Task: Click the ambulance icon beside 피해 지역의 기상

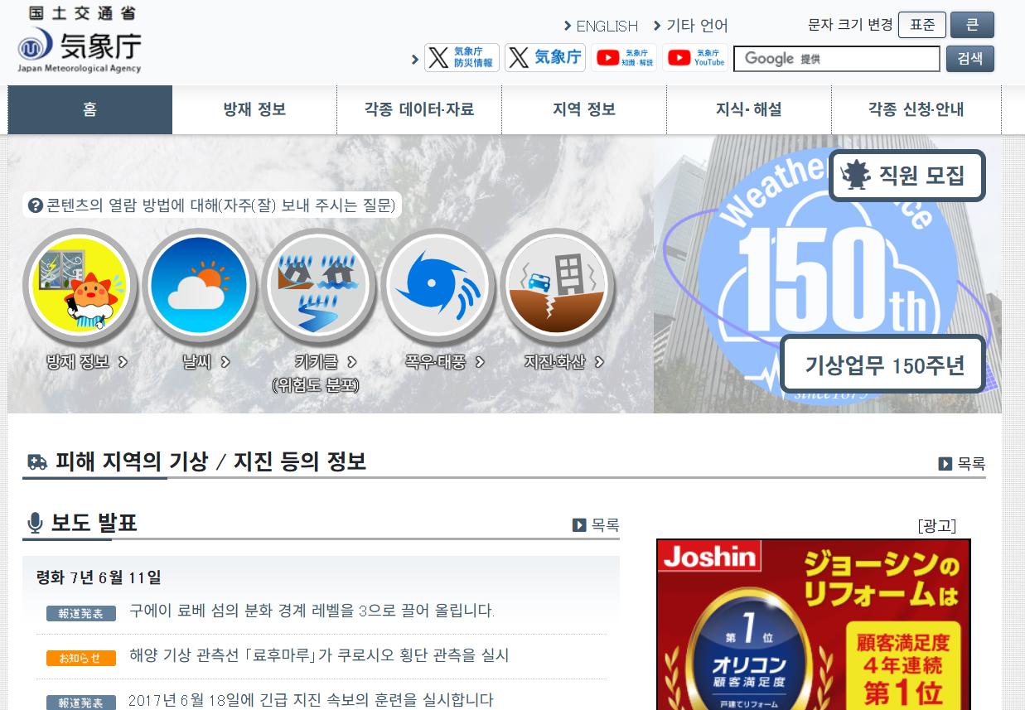Action: (37, 462)
